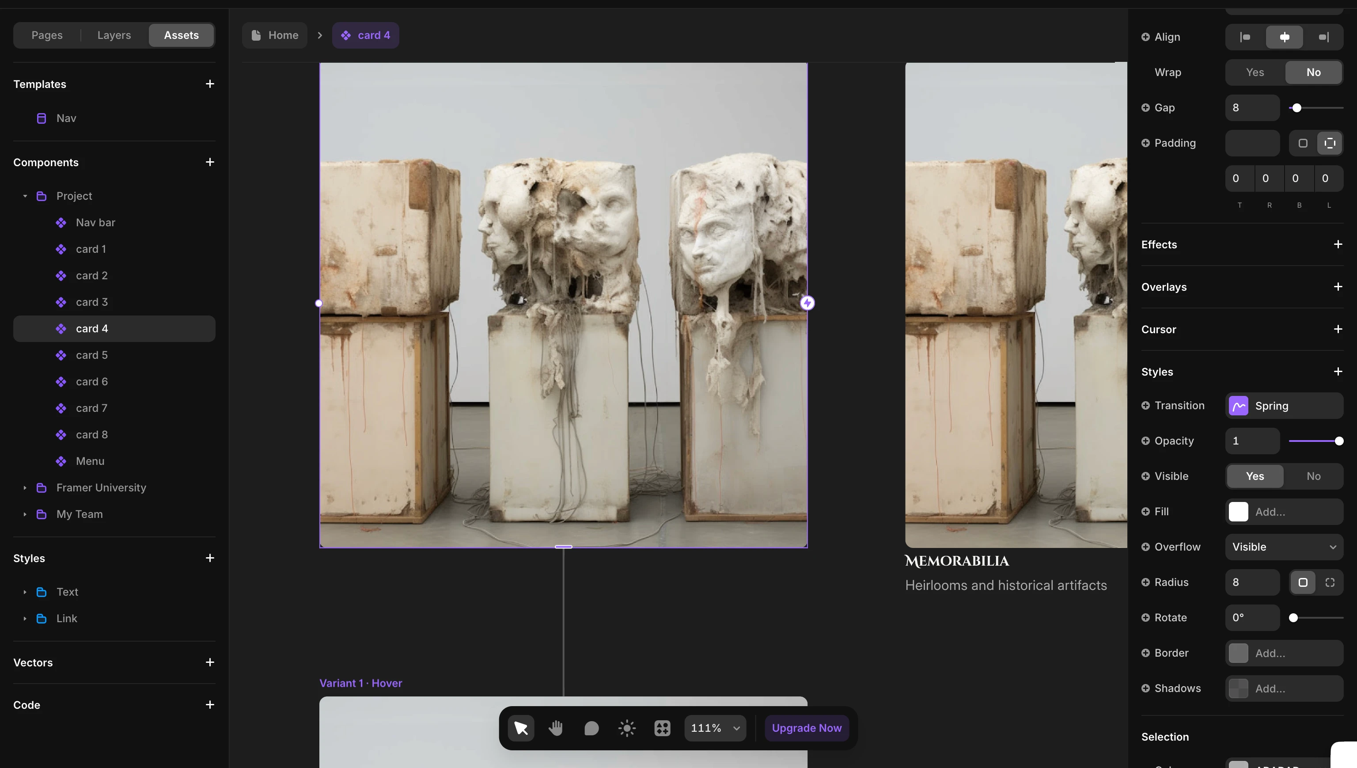The image size is (1357, 768).
Task: Switch to the Layers tab
Action: tap(114, 35)
